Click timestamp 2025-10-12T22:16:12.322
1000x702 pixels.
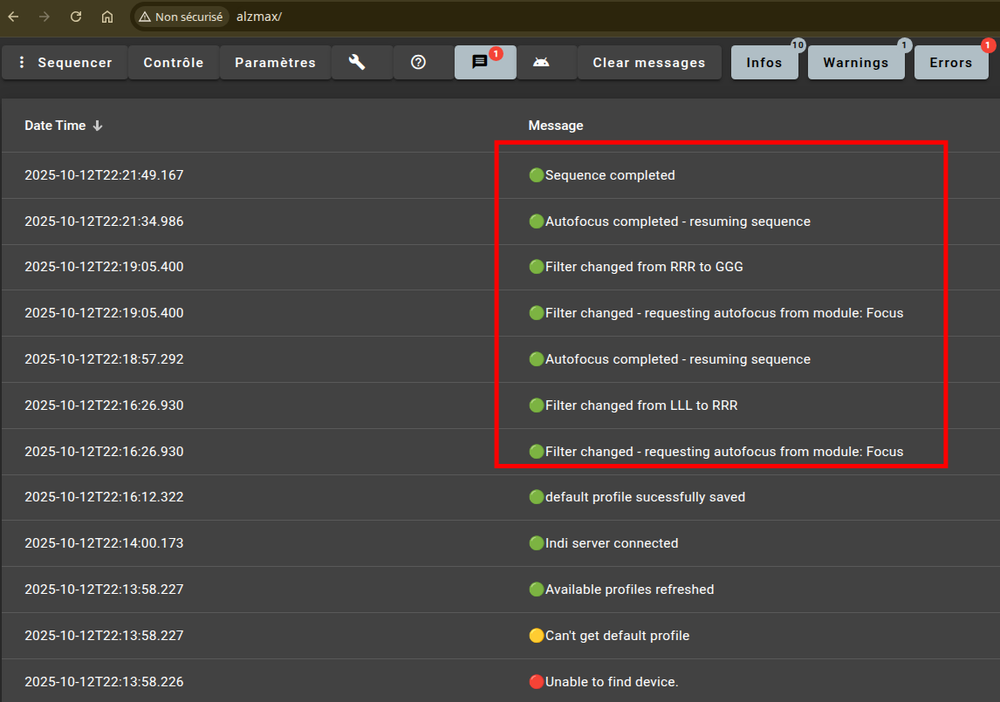coord(104,497)
